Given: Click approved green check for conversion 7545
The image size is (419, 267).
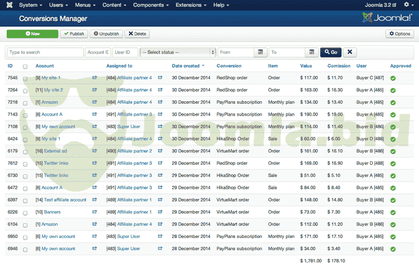Looking at the screenshot, I should point(393,78).
